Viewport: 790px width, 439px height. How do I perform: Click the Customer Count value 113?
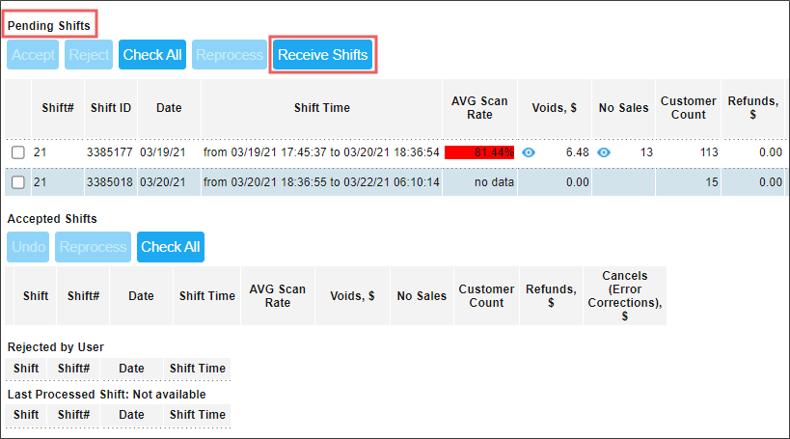[695, 152]
